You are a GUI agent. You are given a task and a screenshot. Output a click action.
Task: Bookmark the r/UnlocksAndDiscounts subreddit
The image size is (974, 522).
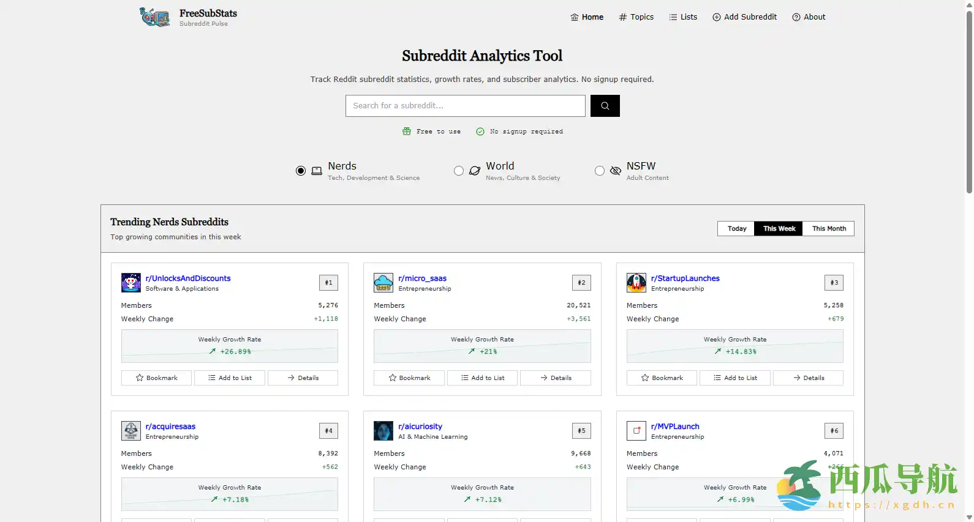(x=156, y=378)
